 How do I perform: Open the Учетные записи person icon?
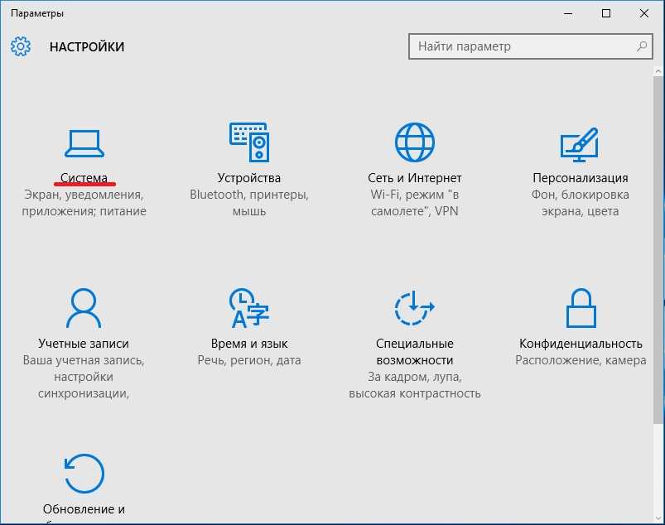coord(84,309)
